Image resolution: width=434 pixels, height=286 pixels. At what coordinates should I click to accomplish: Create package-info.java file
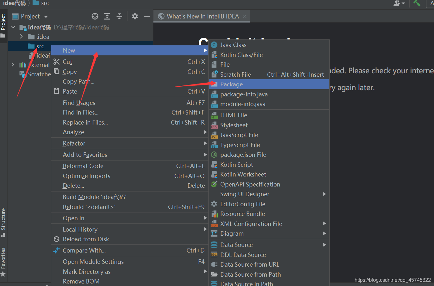pos(269,94)
